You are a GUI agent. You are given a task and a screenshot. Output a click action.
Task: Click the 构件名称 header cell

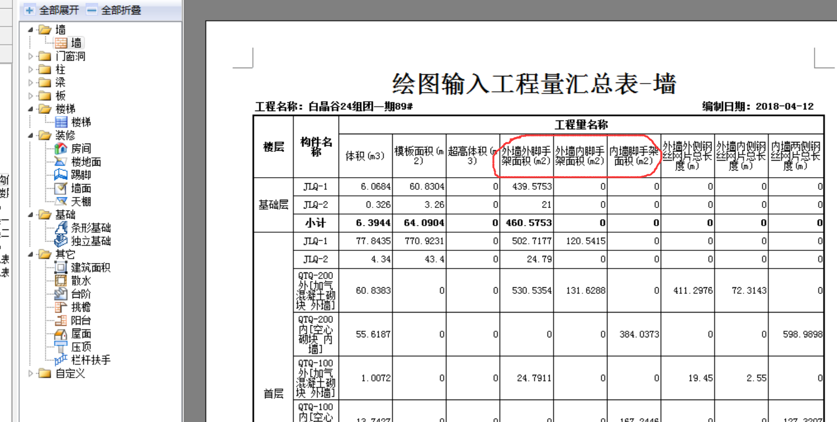tap(316, 146)
